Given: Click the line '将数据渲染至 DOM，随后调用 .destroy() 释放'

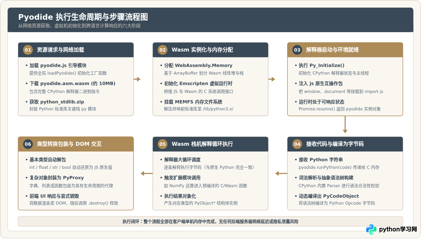Looking at the screenshot, I should click(74, 203).
